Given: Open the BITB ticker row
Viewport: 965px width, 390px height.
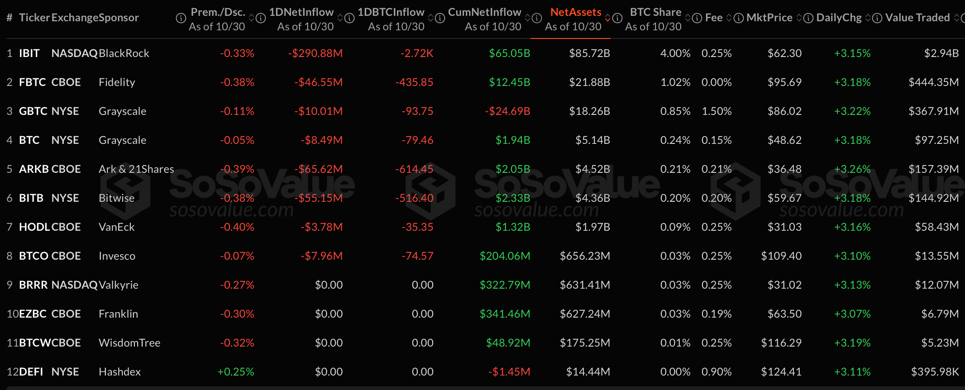Looking at the screenshot, I should click(31, 198).
